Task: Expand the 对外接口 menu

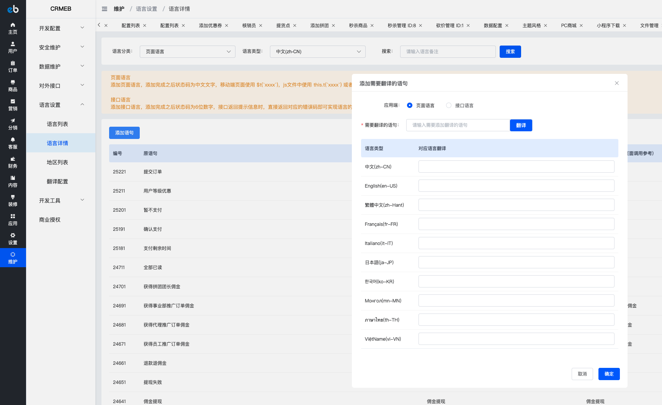Action: click(61, 85)
